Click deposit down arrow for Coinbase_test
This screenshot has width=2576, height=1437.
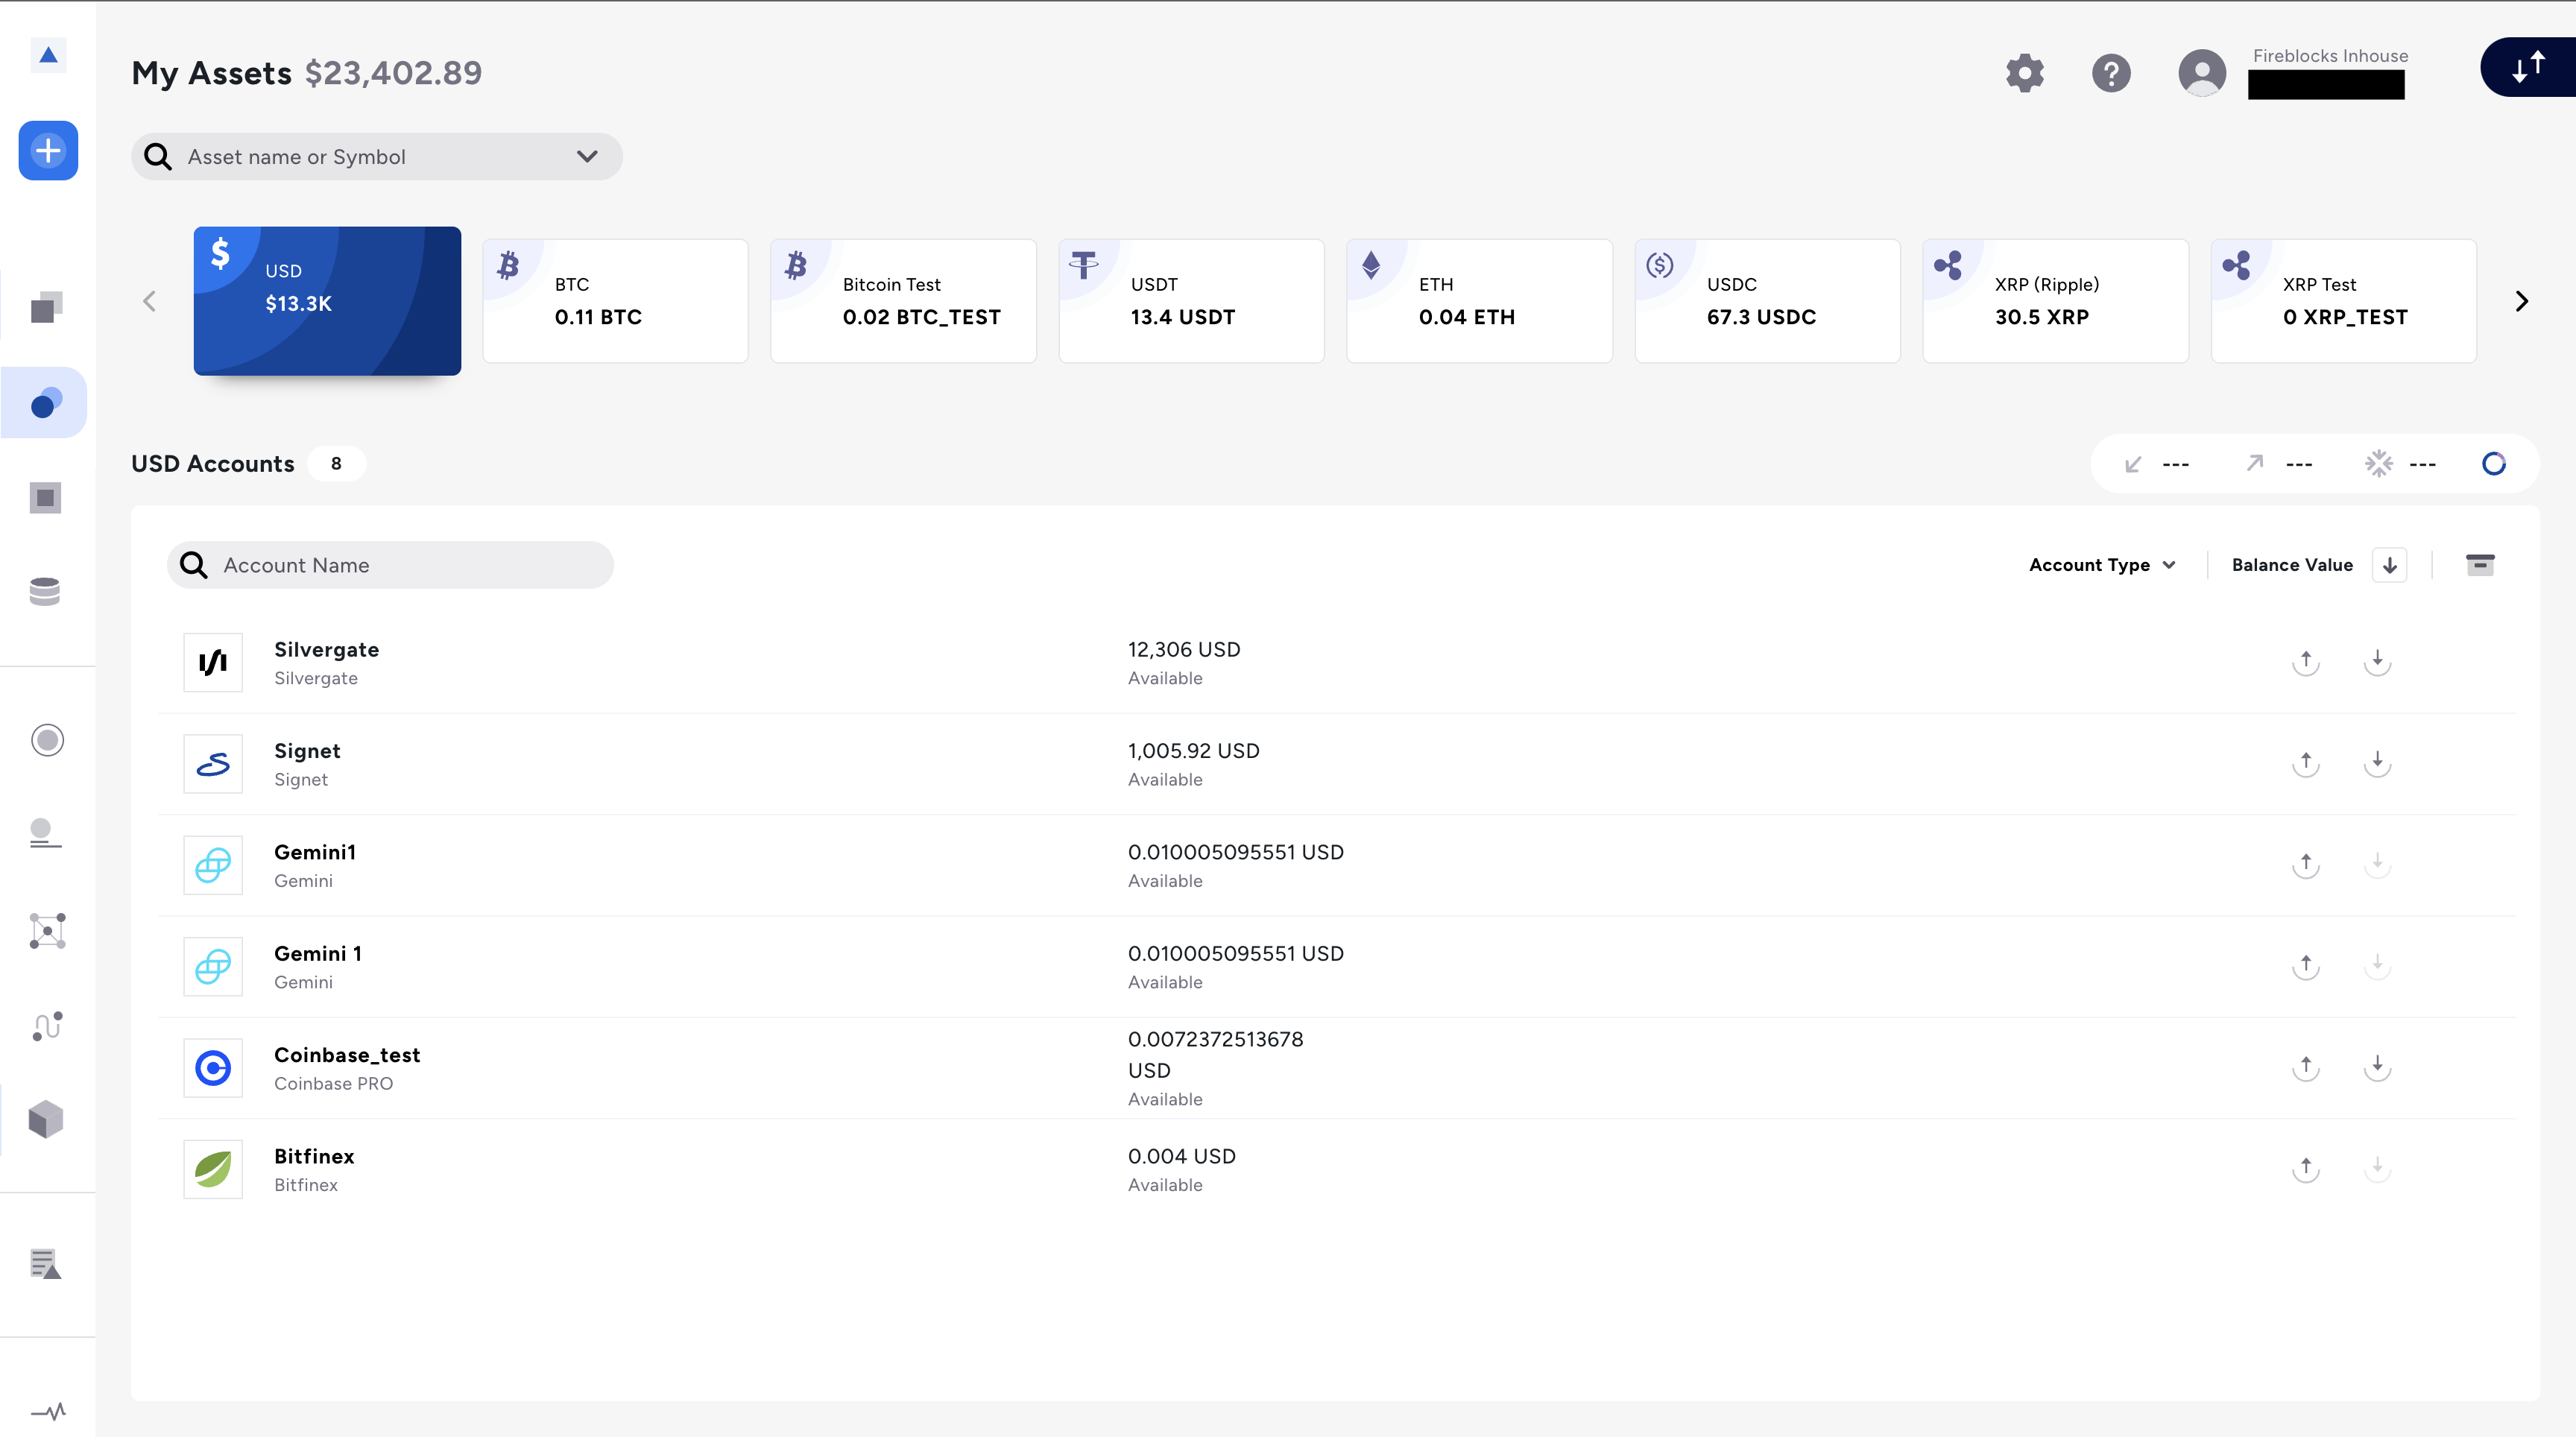(x=2378, y=1068)
